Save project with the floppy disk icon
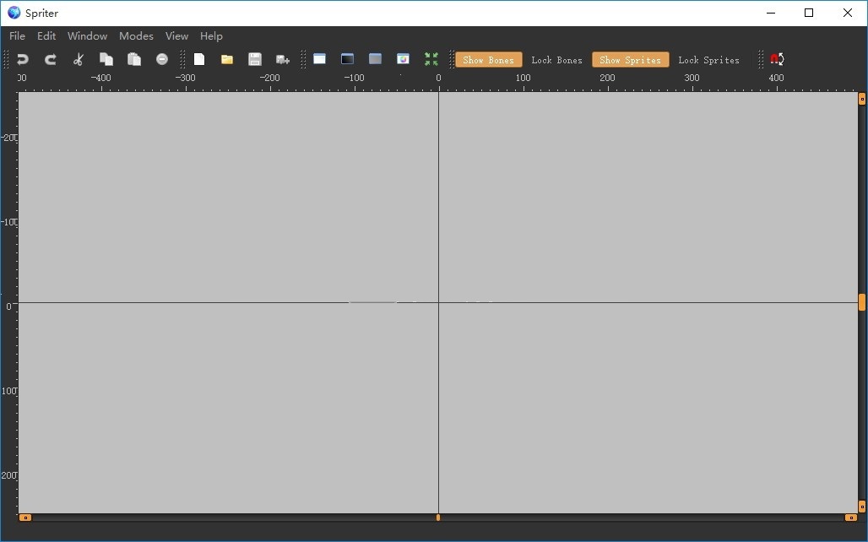The height and width of the screenshot is (542, 868). pos(254,59)
